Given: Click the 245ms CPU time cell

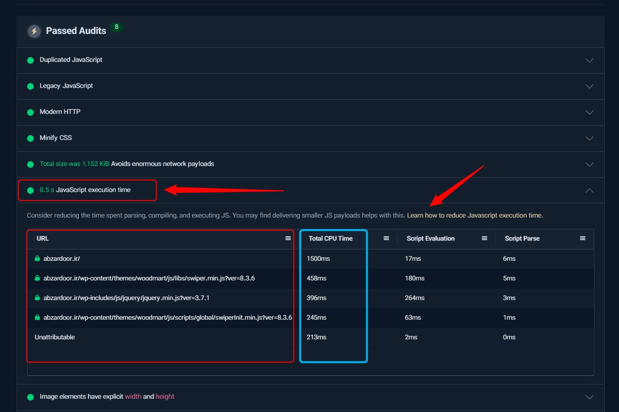Looking at the screenshot, I should tap(317, 317).
